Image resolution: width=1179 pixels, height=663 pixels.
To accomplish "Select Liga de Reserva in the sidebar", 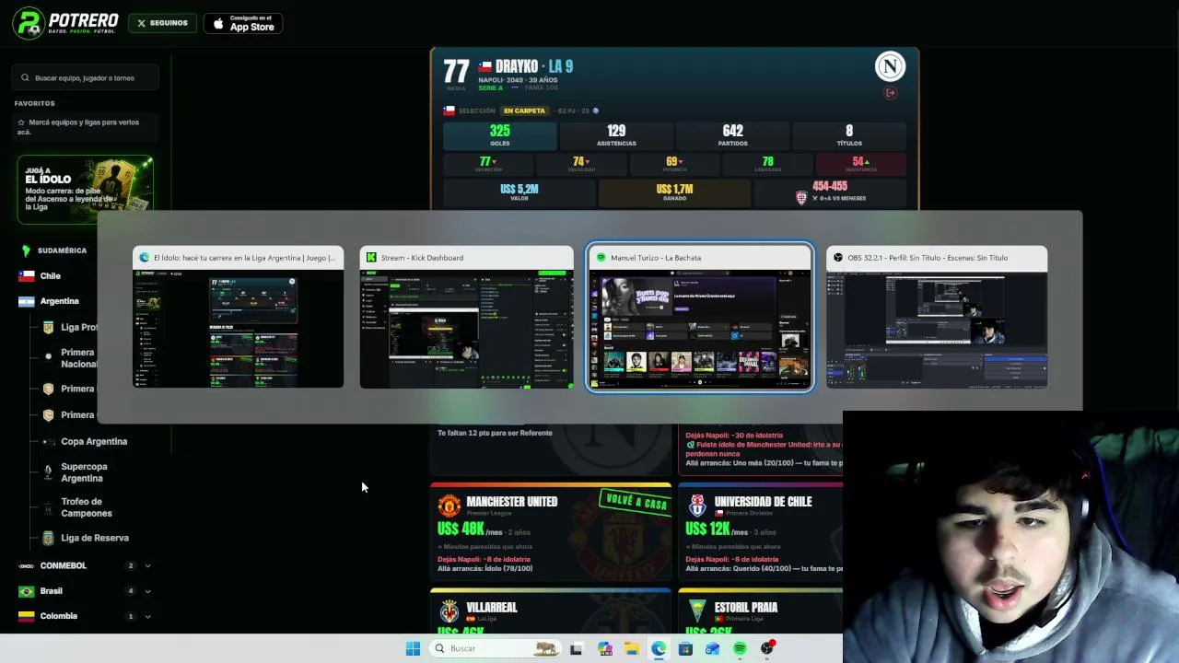I will tap(95, 538).
